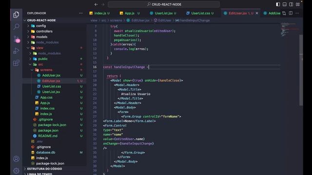Viewport: 312px width, 175px height.
Task: Open package.json inside view folder
Action: click(48, 130)
